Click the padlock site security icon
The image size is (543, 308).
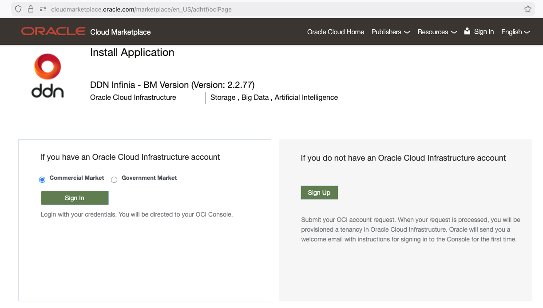pyautogui.click(x=31, y=9)
